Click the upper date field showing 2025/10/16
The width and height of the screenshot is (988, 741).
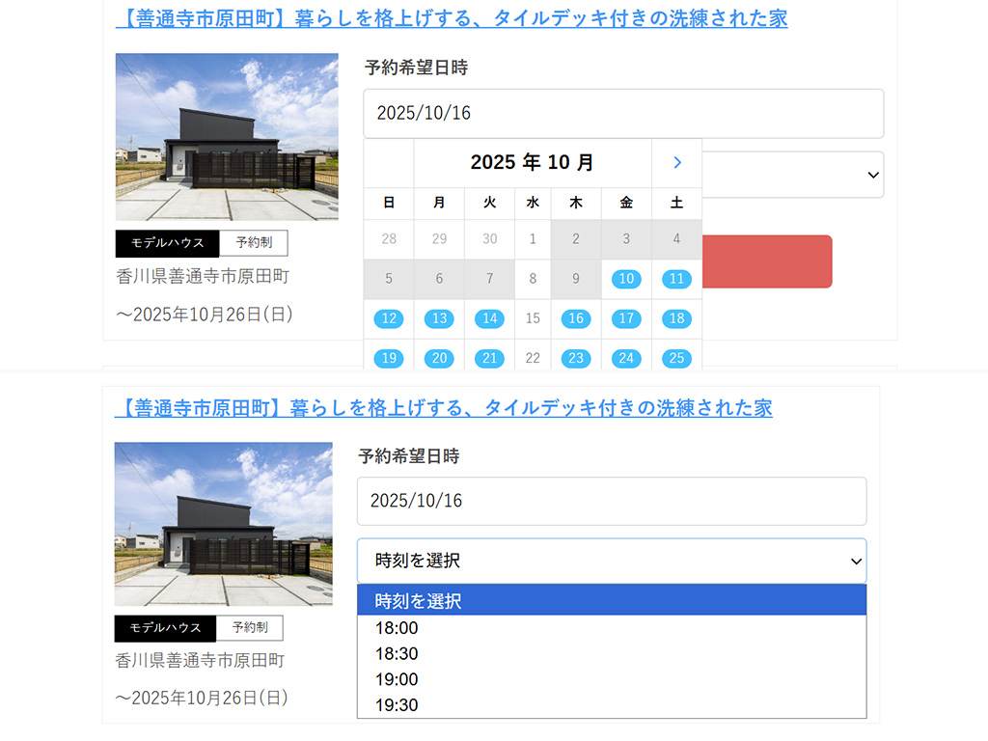click(x=623, y=114)
